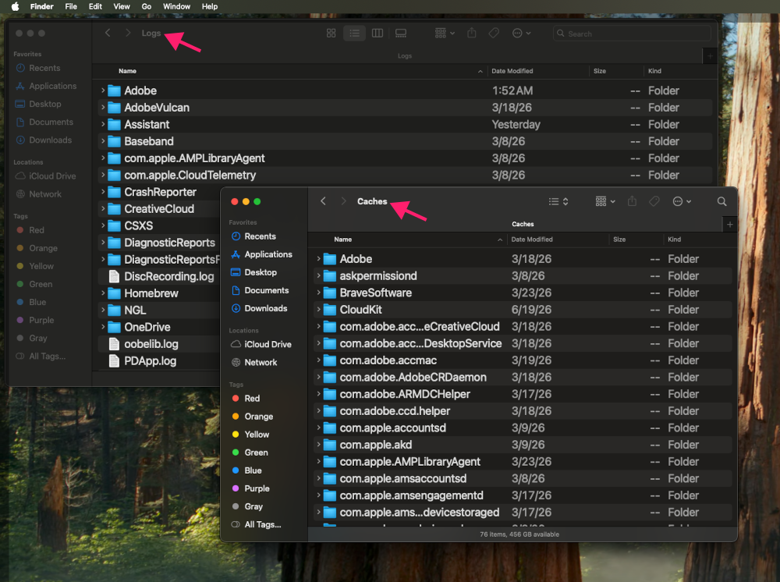Open Action menu in Logs window
The height and width of the screenshot is (582, 780).
[x=521, y=34]
